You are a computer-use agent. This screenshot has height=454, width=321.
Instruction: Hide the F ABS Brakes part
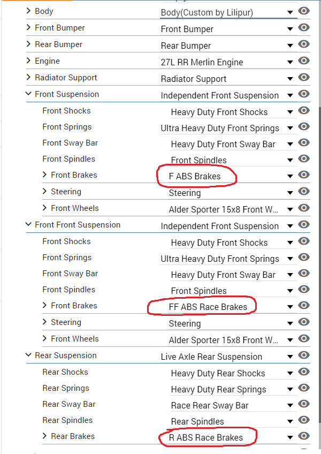pyautogui.click(x=304, y=175)
